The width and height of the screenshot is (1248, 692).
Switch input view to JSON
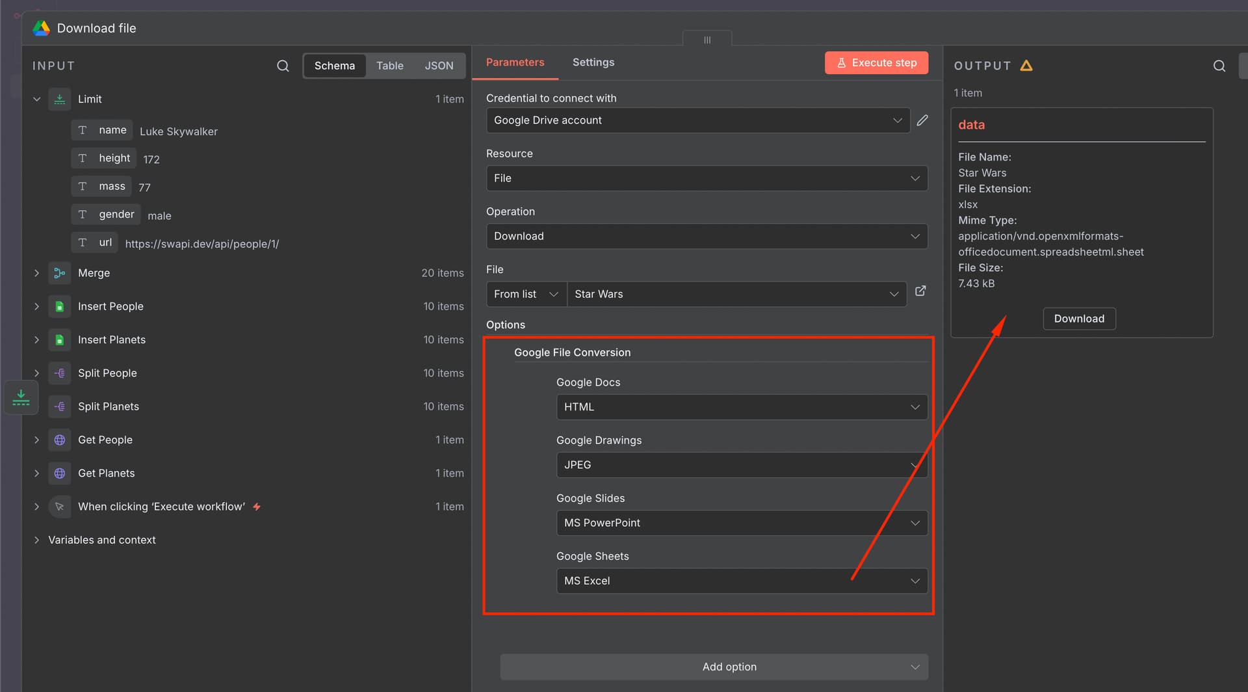[439, 66]
